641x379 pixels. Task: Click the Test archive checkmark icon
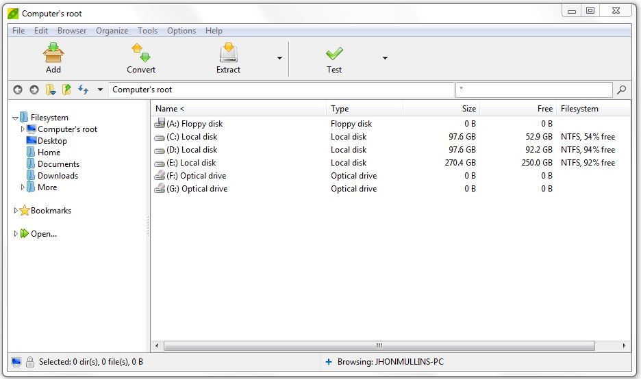tap(334, 53)
